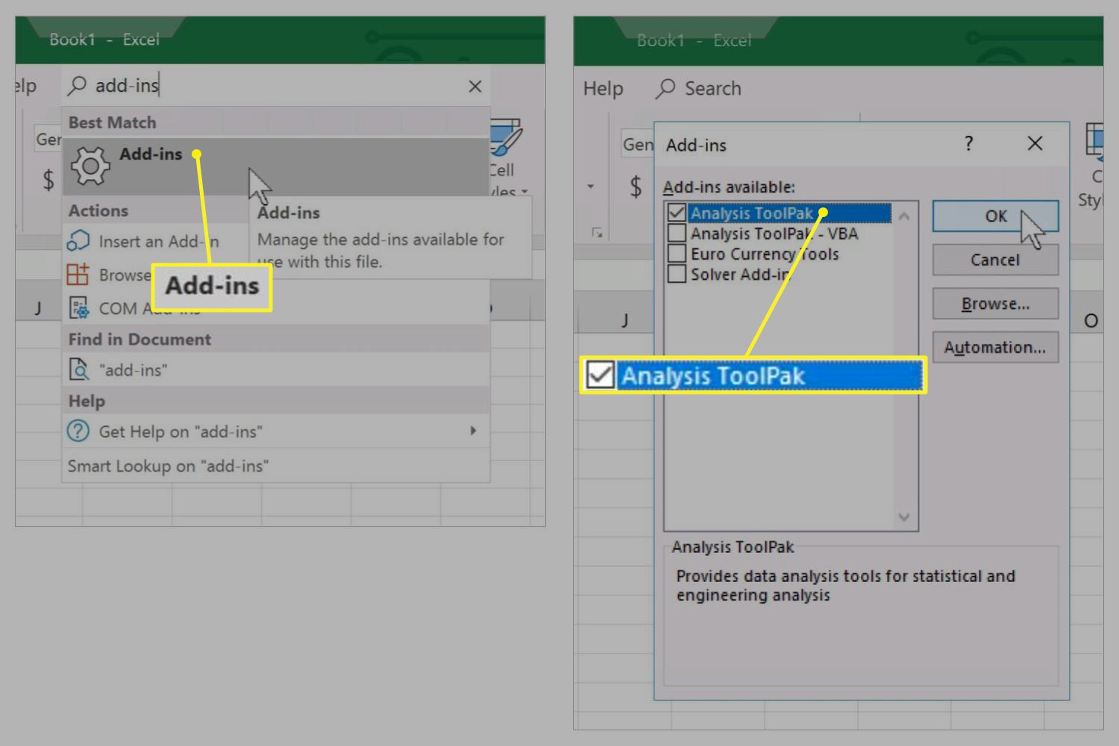
Task: Click the Browse... button in Add-ins dialog
Action: click(x=995, y=304)
